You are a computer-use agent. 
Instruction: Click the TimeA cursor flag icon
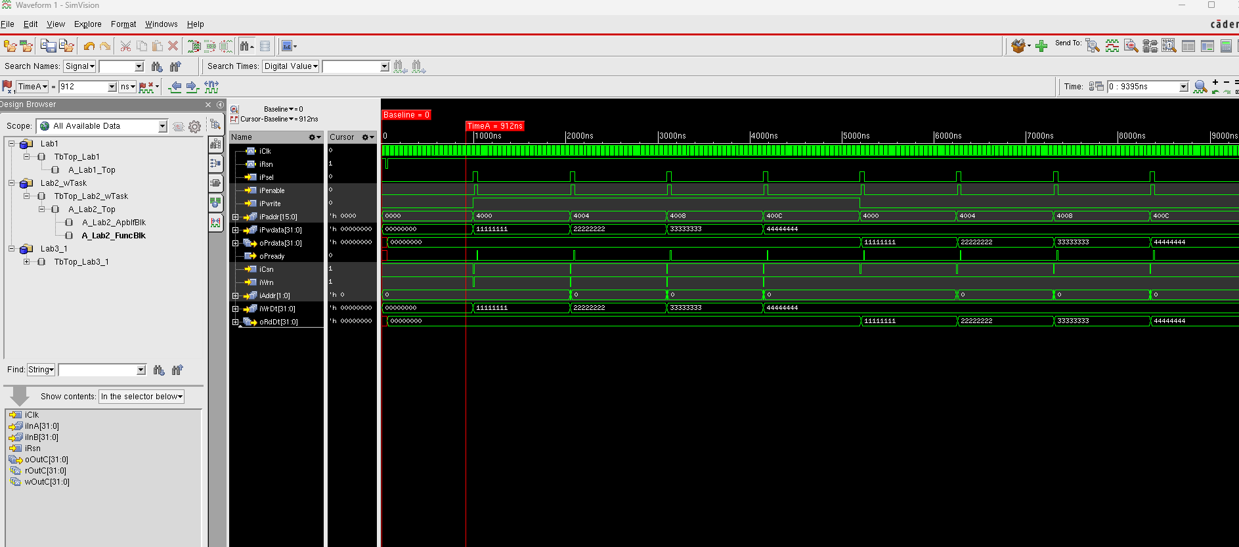pyautogui.click(x=8, y=87)
